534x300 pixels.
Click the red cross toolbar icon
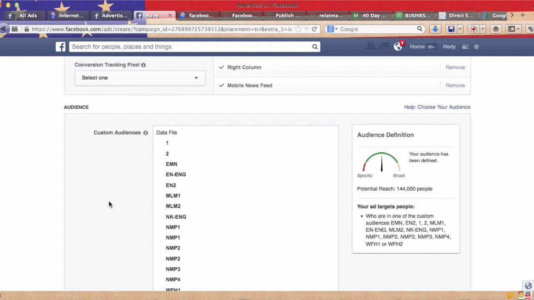pyautogui.click(x=474, y=29)
